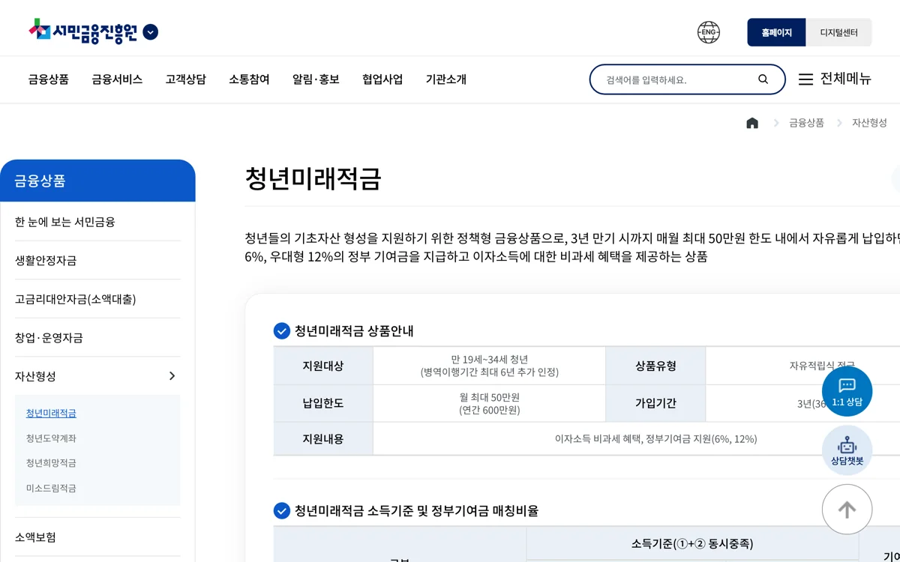900x562 pixels.
Task: Start 1:1 상담 chat button
Action: tap(847, 391)
